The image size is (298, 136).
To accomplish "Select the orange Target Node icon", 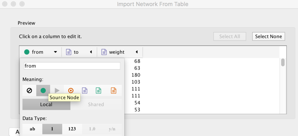I will tap(71, 90).
